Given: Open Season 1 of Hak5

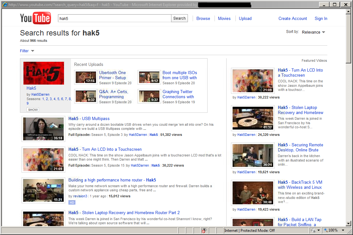Looking at the screenshot, I should click(x=43, y=99).
